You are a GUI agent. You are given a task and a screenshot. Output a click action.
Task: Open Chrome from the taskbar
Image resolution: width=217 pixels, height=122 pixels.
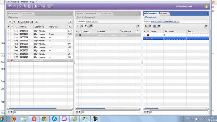(44, 119)
